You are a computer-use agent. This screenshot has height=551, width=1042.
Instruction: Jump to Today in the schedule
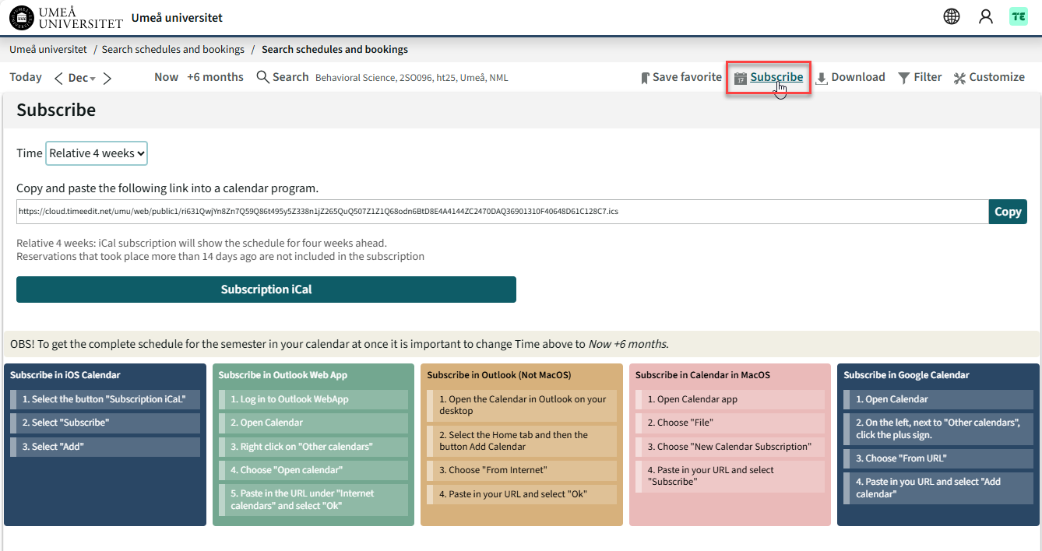click(x=26, y=77)
